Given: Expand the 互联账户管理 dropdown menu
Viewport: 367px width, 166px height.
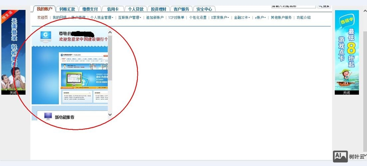Looking at the screenshot, I should pos(130,18).
